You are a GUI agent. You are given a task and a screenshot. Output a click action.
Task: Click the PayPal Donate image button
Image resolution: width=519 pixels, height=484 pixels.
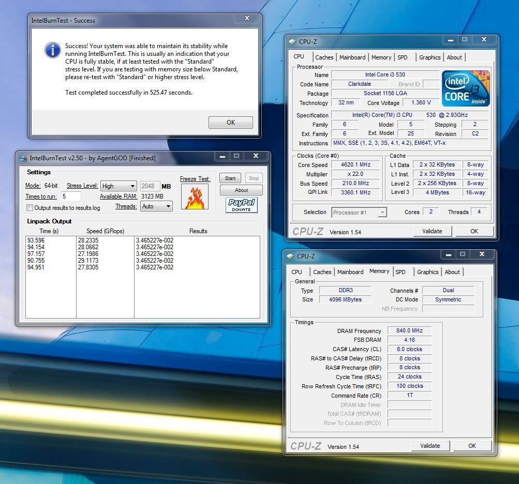click(x=242, y=205)
